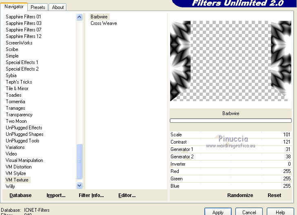This screenshot has width=297, height=215.
Task: Select UnPlugged Shapes category
Action: [24, 134]
